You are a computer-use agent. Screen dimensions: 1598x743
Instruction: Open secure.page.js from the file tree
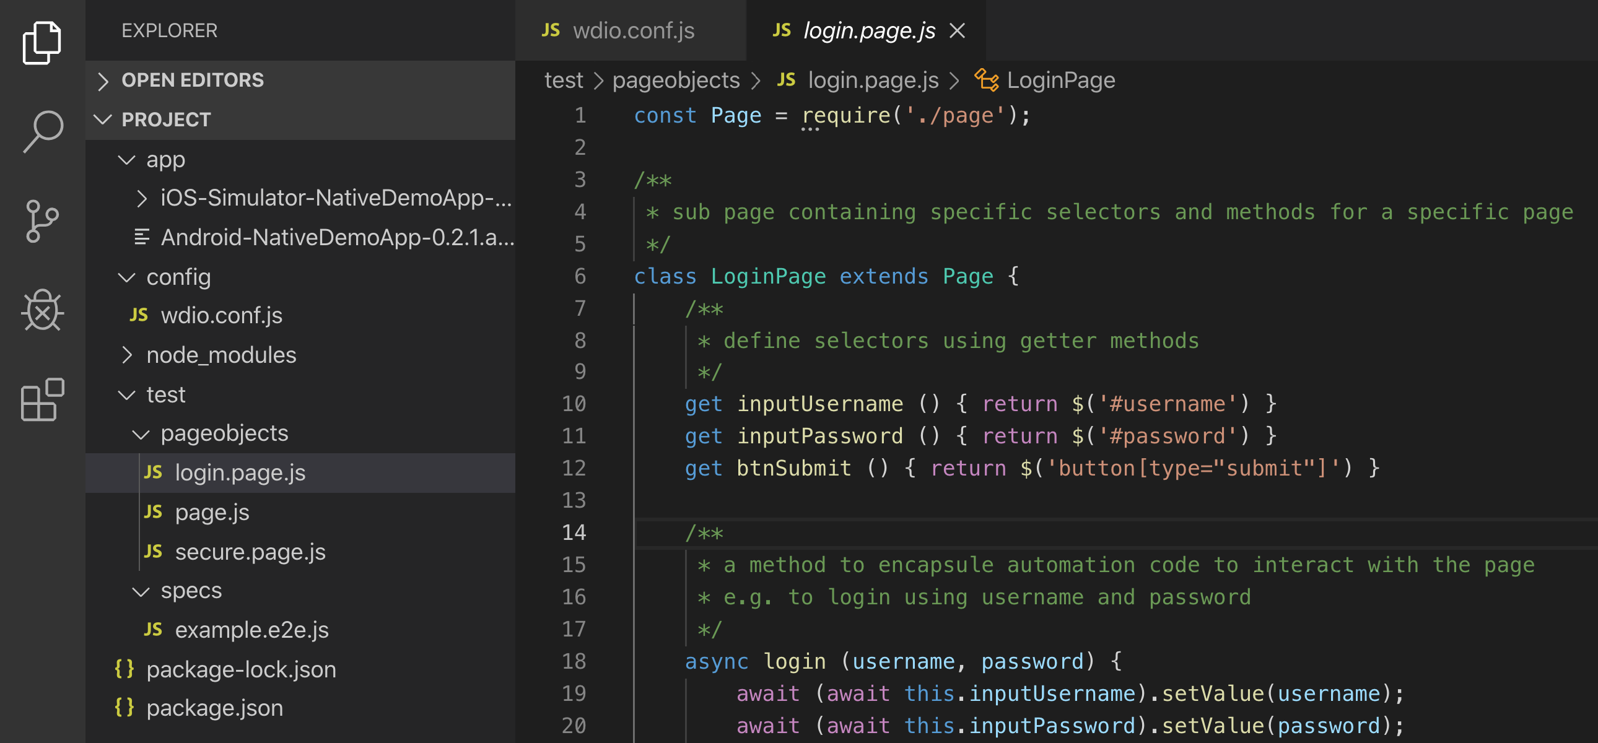click(250, 551)
